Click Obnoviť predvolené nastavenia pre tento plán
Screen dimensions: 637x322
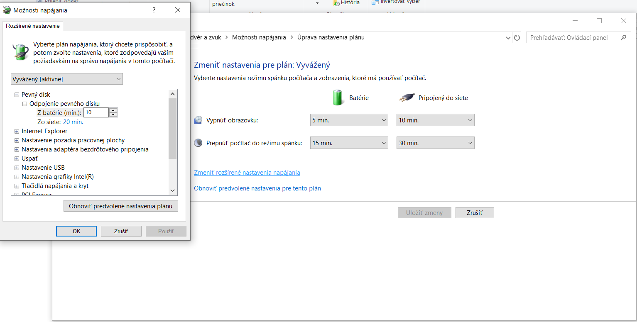point(257,188)
